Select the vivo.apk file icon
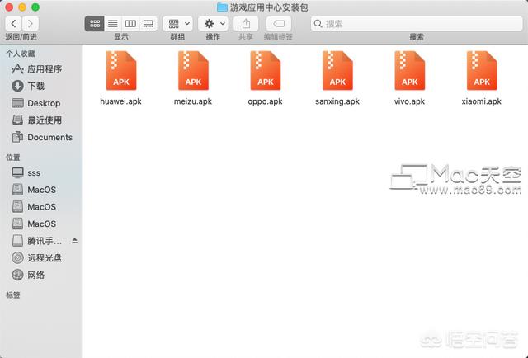The image size is (528, 358). pyautogui.click(x=409, y=71)
